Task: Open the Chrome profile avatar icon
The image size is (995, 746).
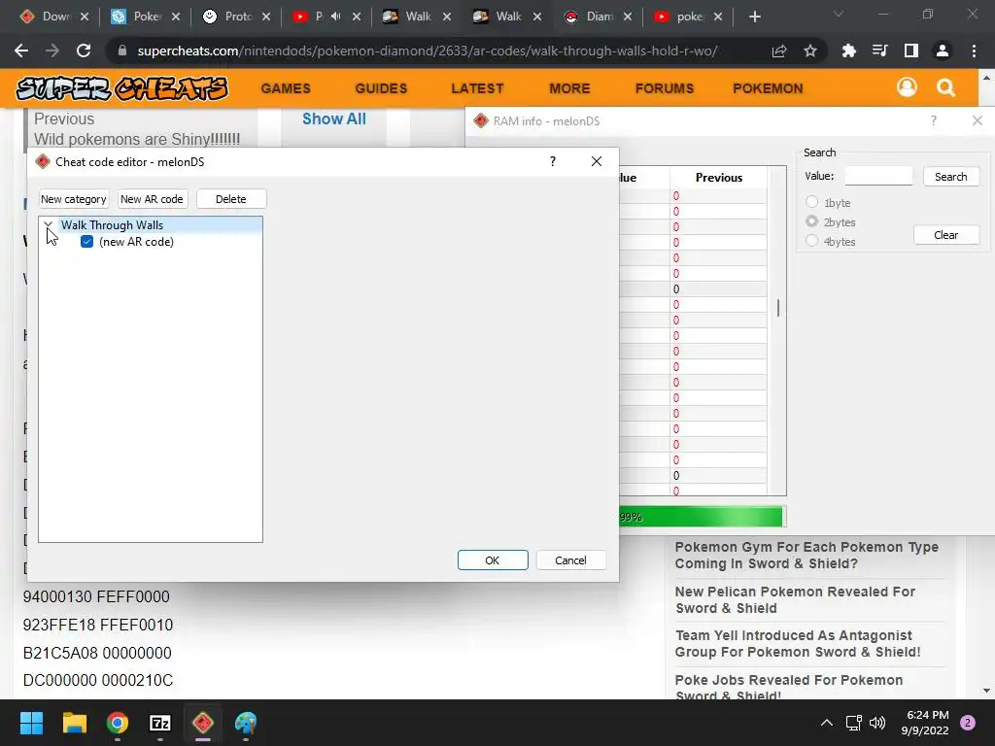Action: [x=943, y=51]
